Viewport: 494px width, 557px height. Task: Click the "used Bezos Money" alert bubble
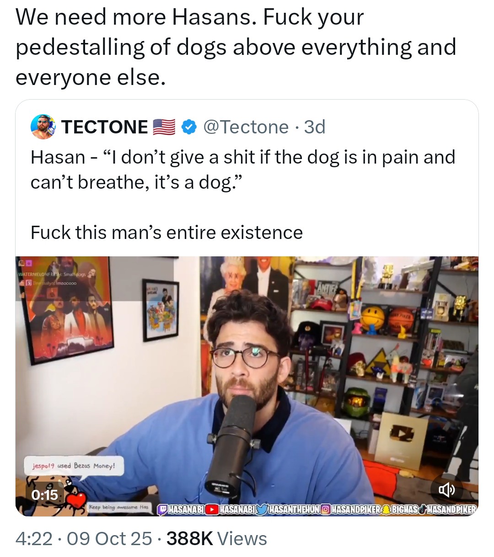[74, 466]
